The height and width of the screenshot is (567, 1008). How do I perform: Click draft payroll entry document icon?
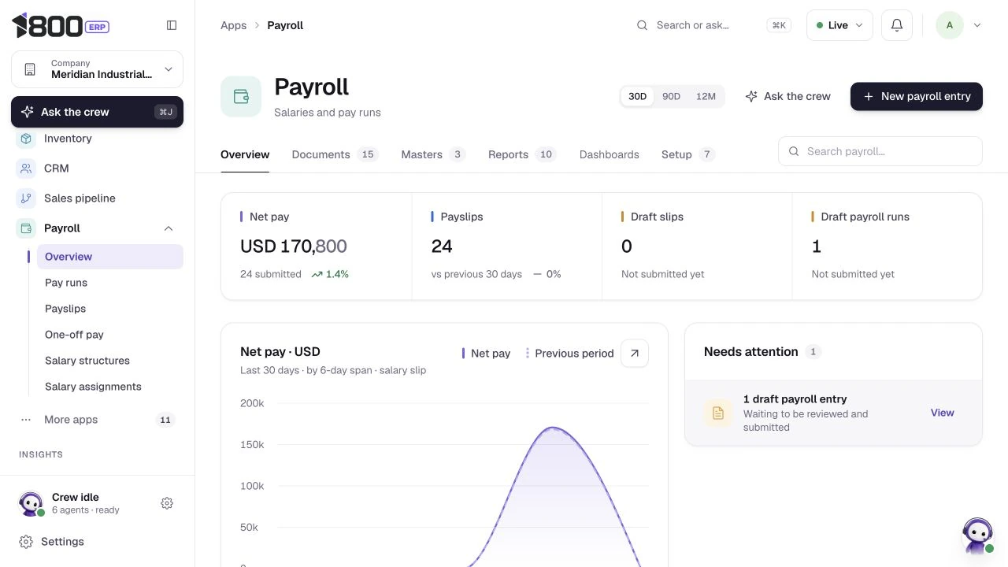[717, 413]
